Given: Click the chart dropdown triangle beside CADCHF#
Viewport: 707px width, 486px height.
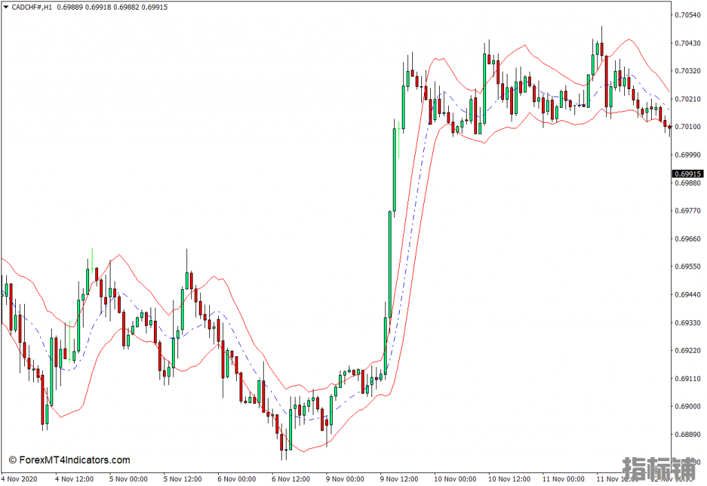Looking at the screenshot, I should 6,7.
